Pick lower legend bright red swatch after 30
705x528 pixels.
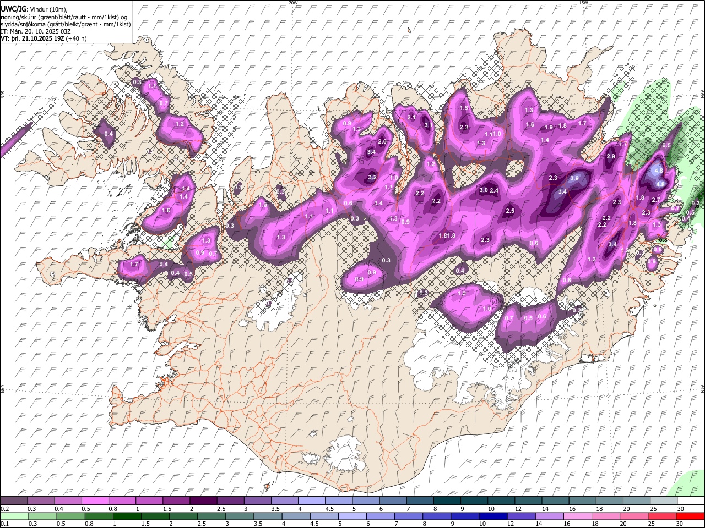pyautogui.click(x=691, y=516)
